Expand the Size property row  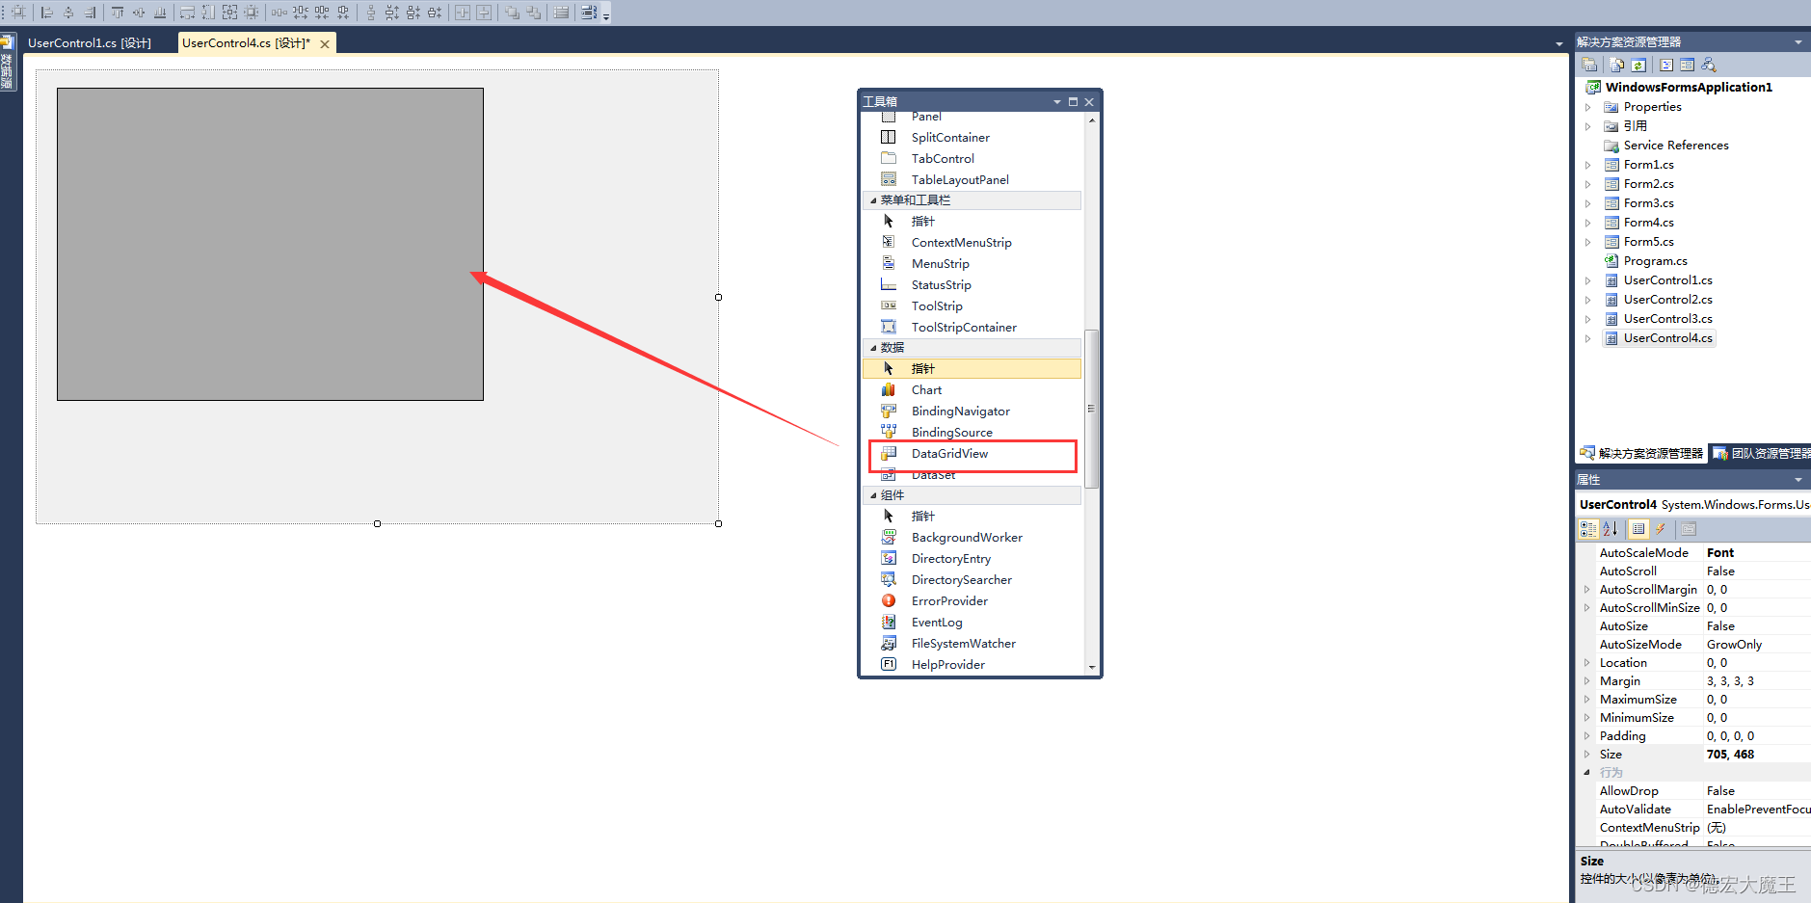point(1587,755)
